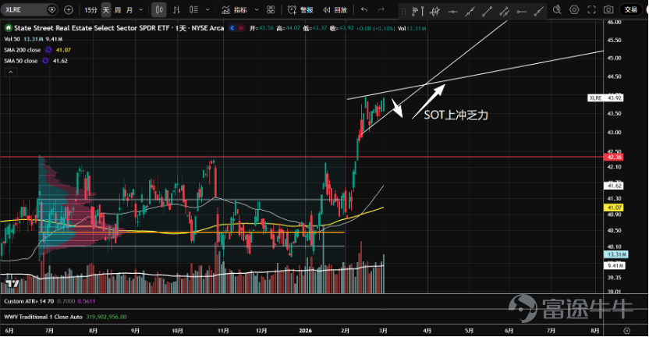The image size is (649, 337).
Task: Take a chart snapshot with camera icon
Action: (608, 9)
